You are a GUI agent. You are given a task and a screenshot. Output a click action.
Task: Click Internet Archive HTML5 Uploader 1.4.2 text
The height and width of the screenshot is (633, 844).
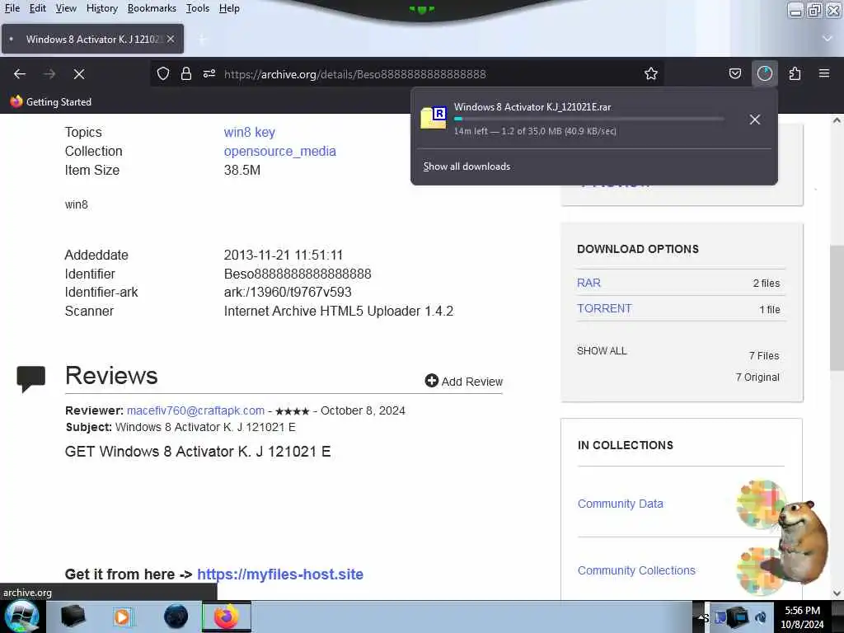(339, 311)
